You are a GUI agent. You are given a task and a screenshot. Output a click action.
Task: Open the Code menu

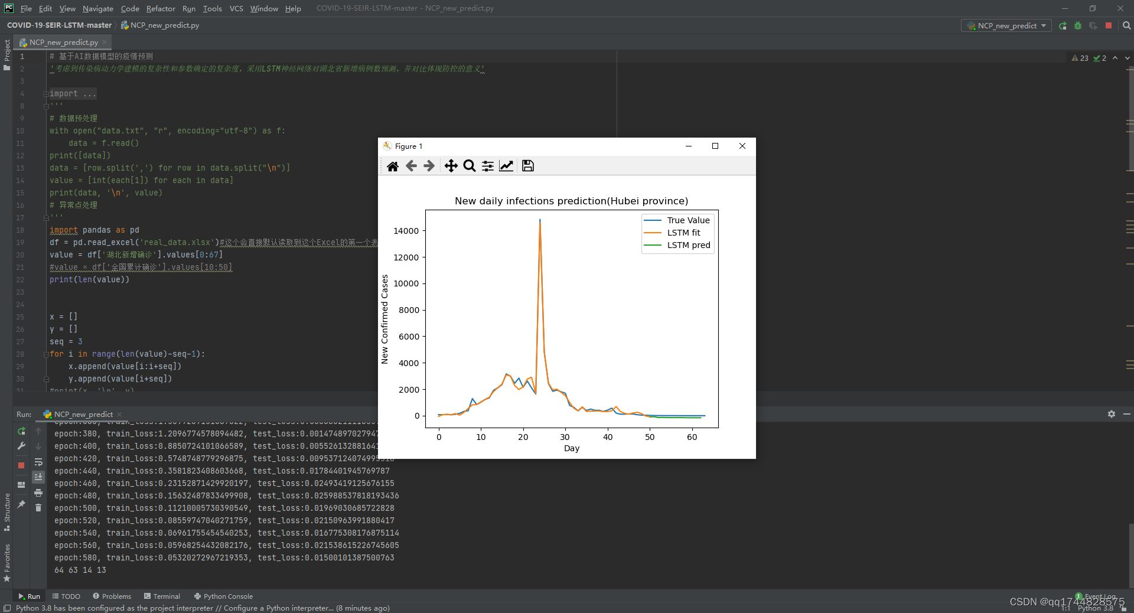point(130,8)
